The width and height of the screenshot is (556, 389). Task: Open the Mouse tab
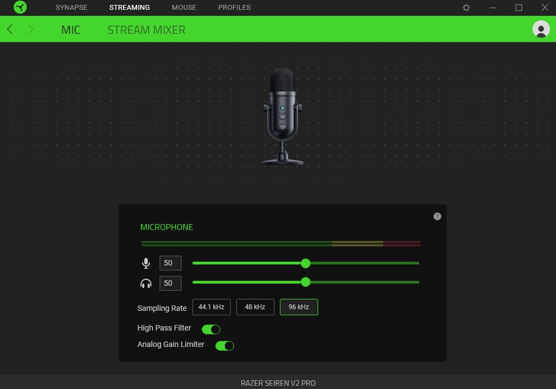click(x=184, y=8)
